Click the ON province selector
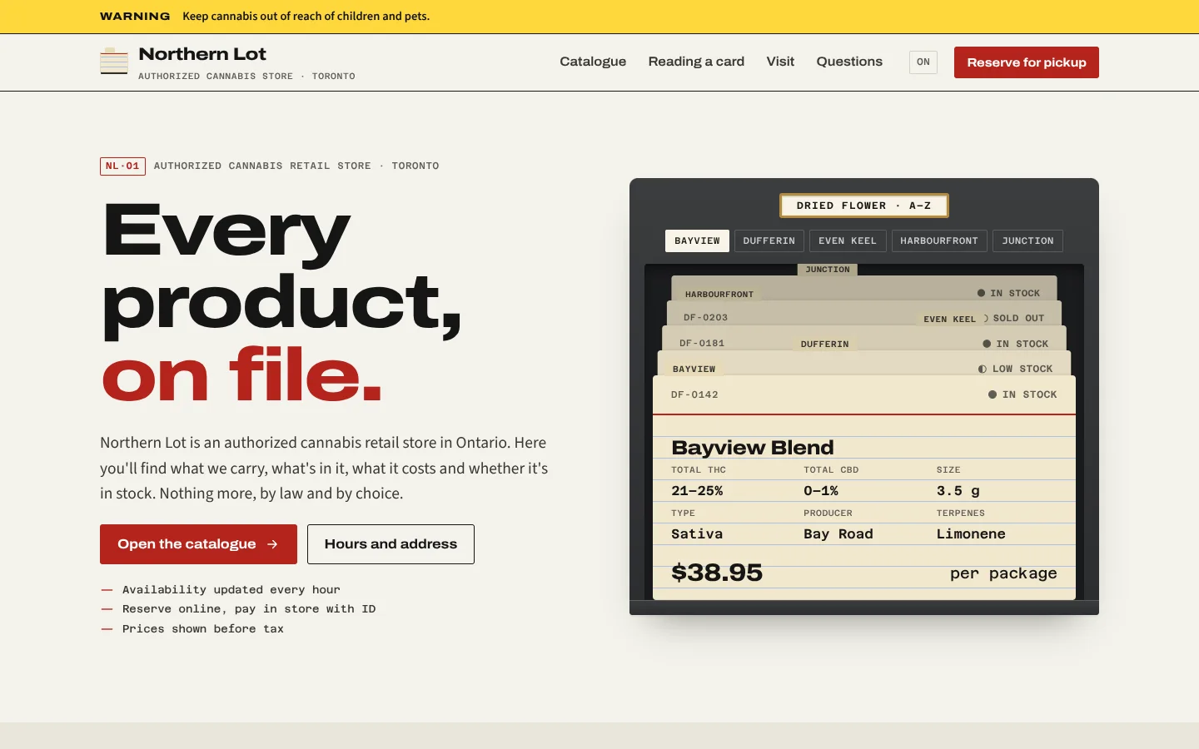The width and height of the screenshot is (1199, 749). 923,62
